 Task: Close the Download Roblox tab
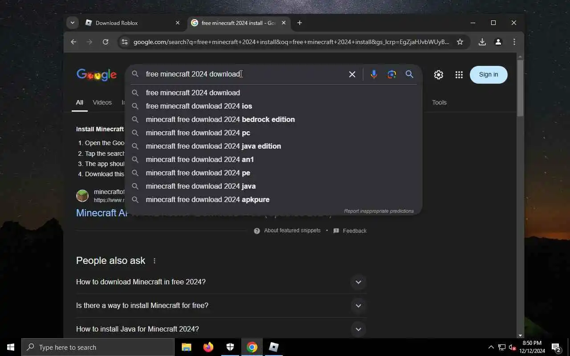[x=178, y=23]
